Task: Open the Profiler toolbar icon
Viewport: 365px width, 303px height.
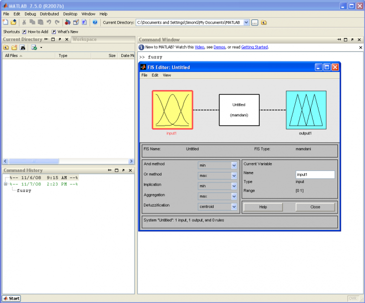Action: click(84, 22)
